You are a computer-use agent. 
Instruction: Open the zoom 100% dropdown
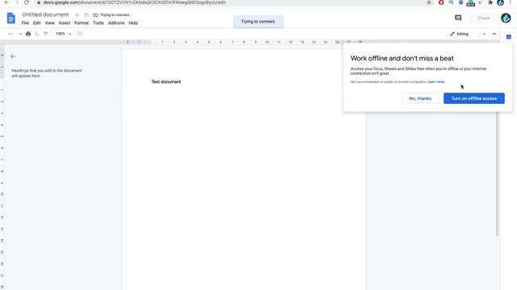(63, 34)
